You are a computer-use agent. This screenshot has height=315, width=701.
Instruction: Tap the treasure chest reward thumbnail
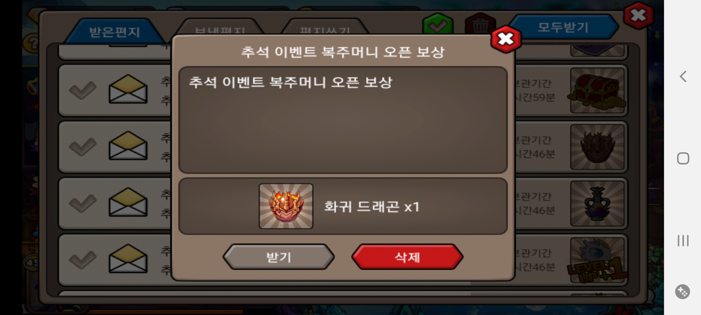pos(597,90)
